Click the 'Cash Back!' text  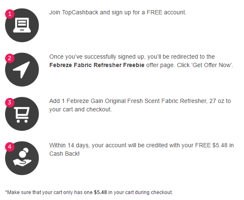pos(64,154)
